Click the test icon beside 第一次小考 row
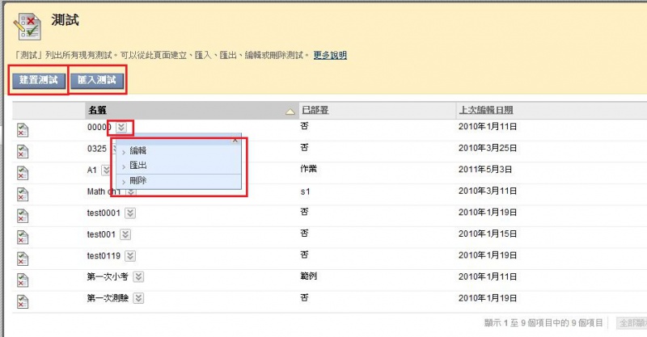 point(23,279)
